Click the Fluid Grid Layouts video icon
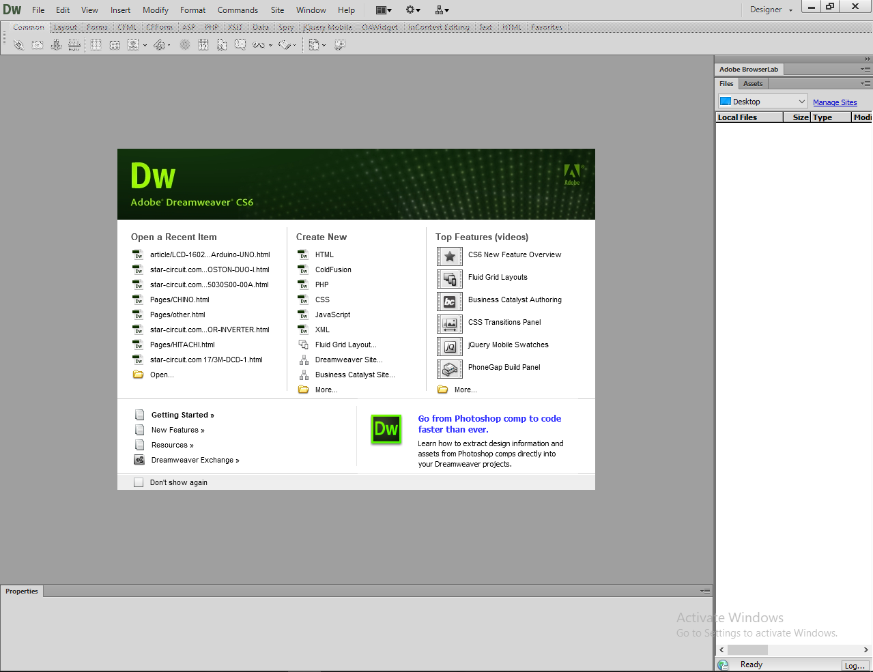Viewport: 873px width, 672px height. (x=450, y=279)
